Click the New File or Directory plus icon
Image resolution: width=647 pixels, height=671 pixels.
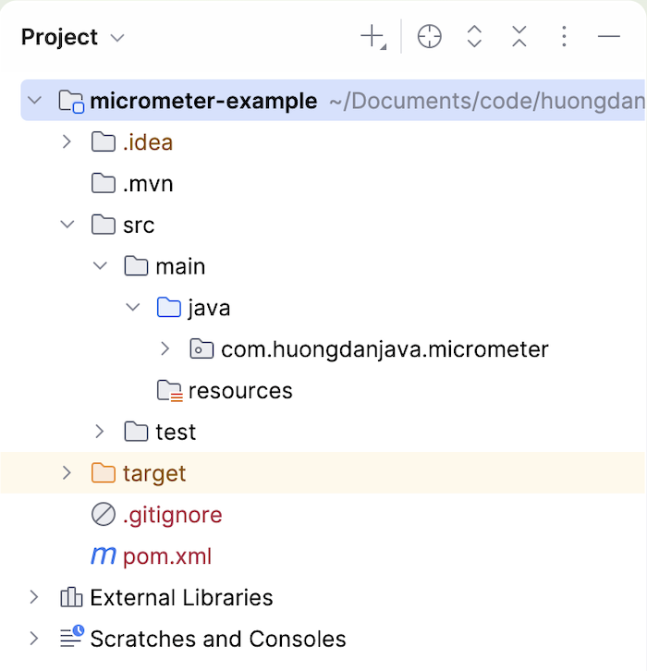(x=372, y=37)
